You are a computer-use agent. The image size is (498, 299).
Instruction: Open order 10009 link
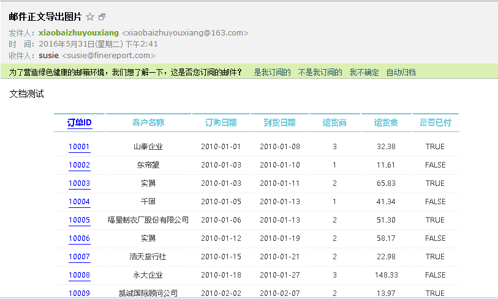80,293
